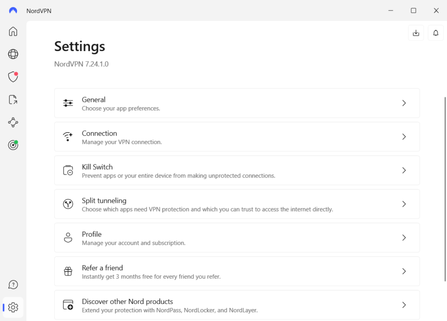
Task: Open General settings label
Action: coord(93,100)
